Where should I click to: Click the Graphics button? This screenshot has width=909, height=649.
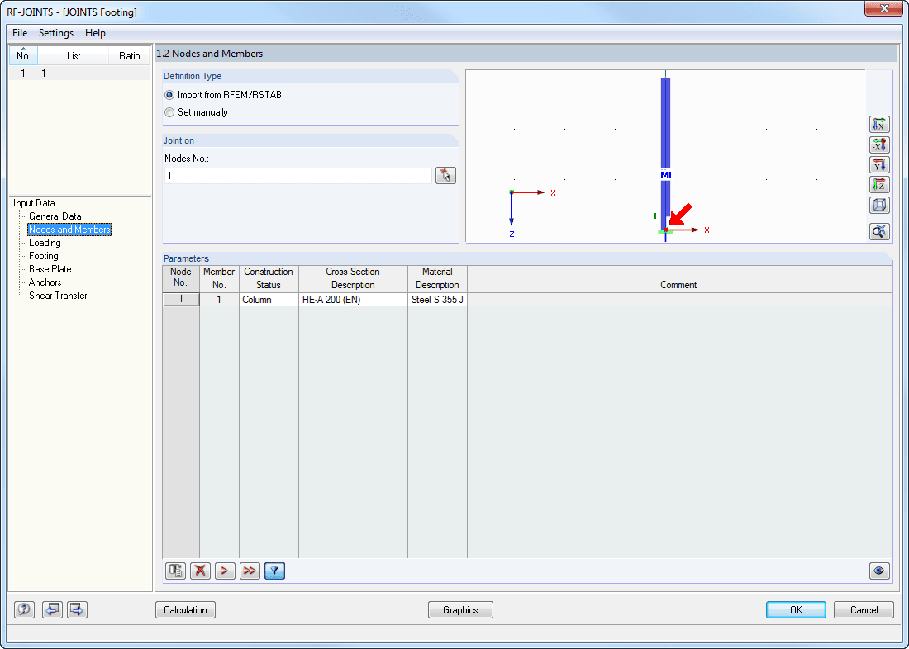point(460,610)
